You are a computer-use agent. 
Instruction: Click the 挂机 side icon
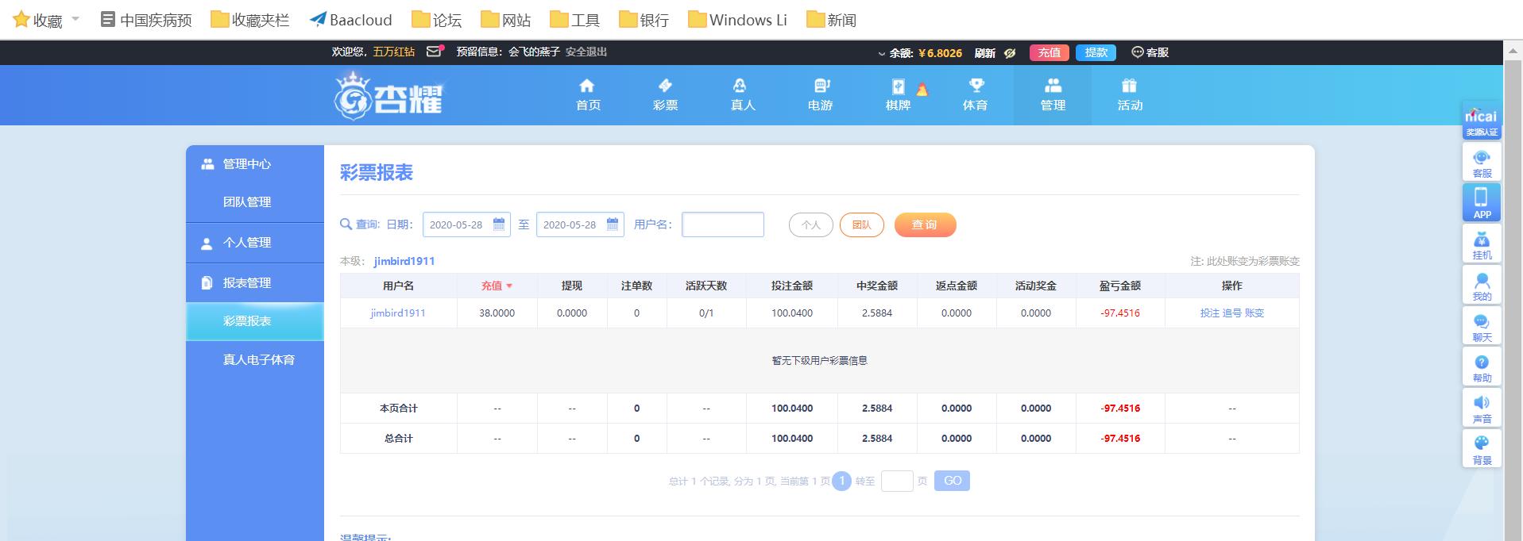pos(1482,245)
